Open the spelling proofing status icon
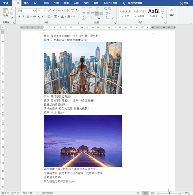Screen dimensions: 193x195 click(37, 193)
